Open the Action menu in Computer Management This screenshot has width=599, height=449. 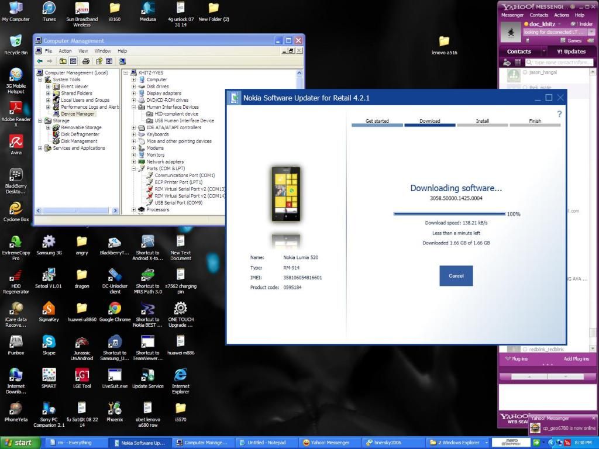click(65, 51)
